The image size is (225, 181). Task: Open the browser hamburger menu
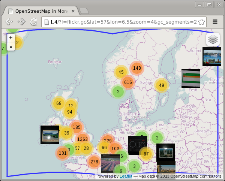click(x=215, y=22)
